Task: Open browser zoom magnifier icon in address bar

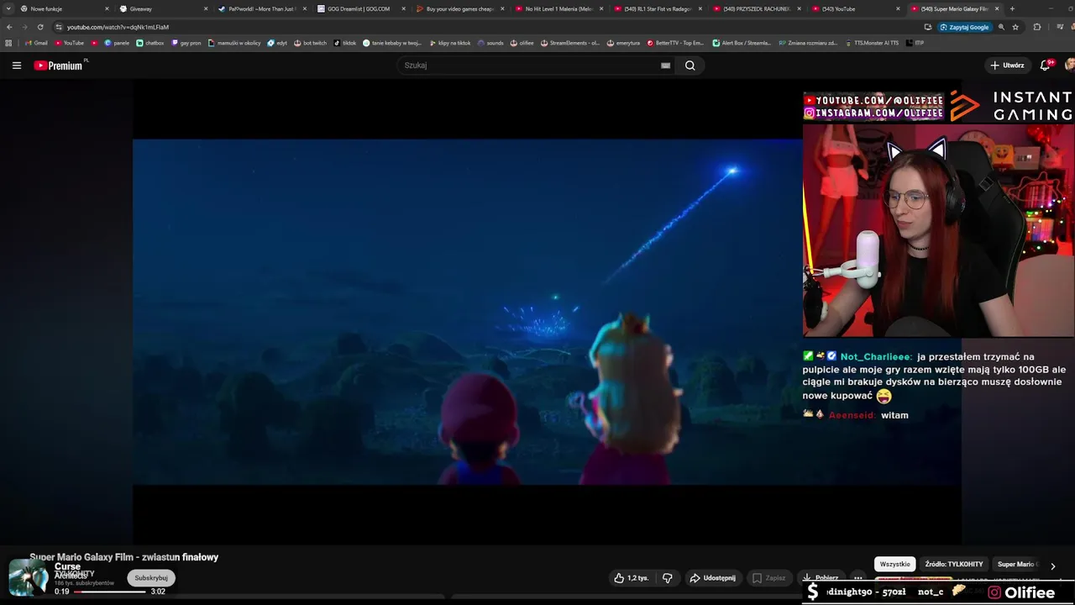Action: (x=1001, y=27)
